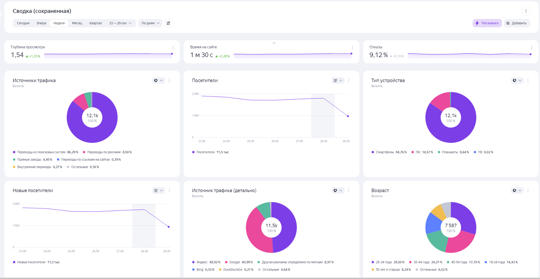Open three-dot menu on Глубина просмотра widget
Image resolution: width=540 pixels, height=279 pixels.
(x=173, y=48)
